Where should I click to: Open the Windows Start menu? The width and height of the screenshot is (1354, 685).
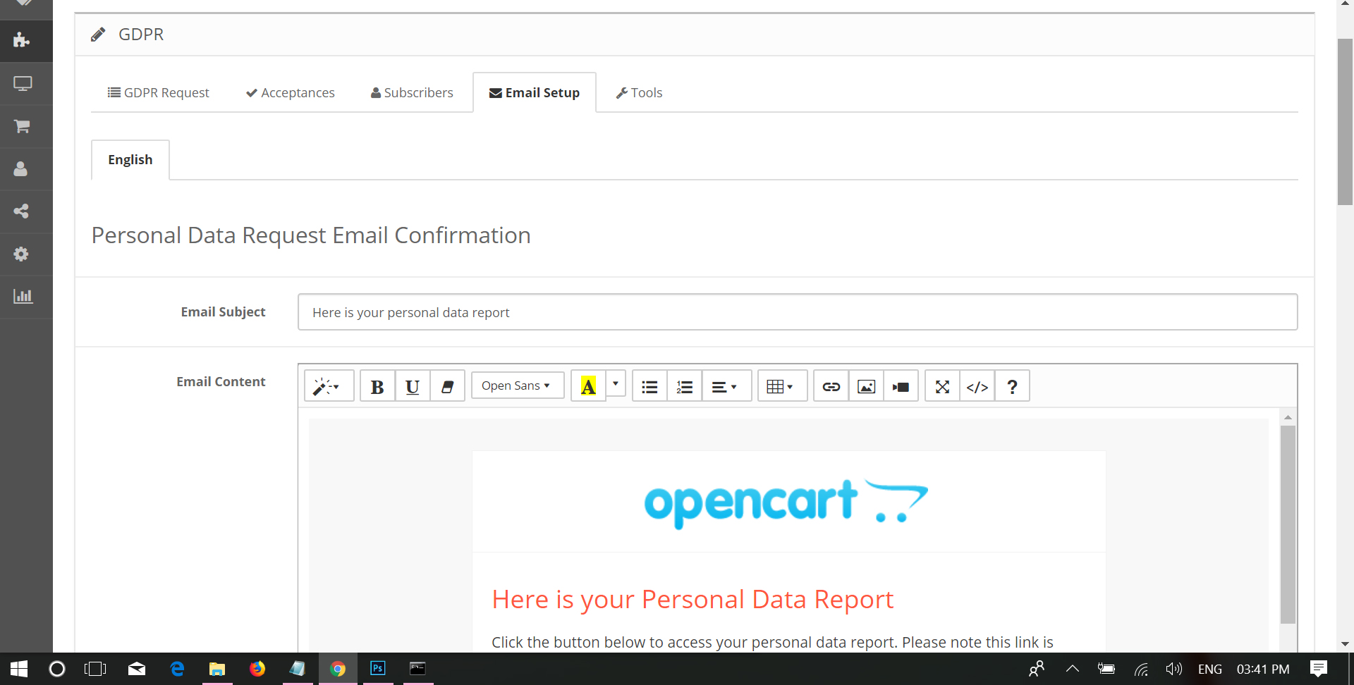click(x=19, y=669)
